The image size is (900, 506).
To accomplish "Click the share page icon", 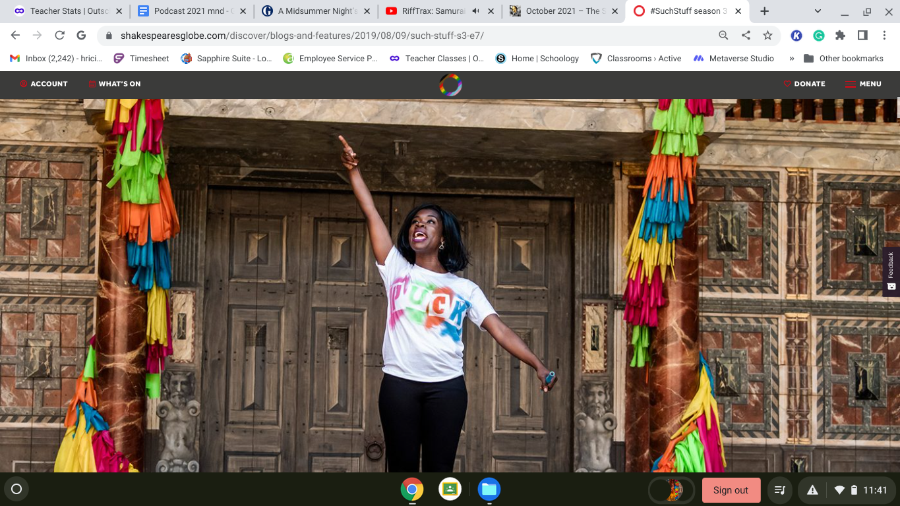I will (x=746, y=36).
